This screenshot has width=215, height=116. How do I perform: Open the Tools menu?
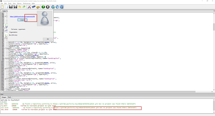[10, 3]
